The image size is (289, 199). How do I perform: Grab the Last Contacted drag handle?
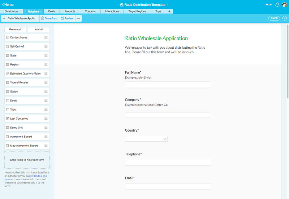tap(46, 119)
